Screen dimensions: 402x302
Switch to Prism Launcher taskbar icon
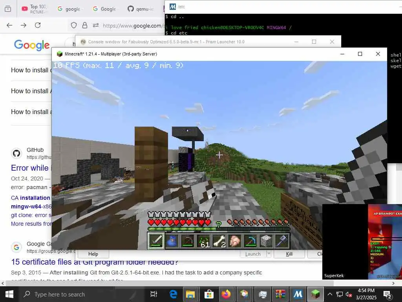244,294
